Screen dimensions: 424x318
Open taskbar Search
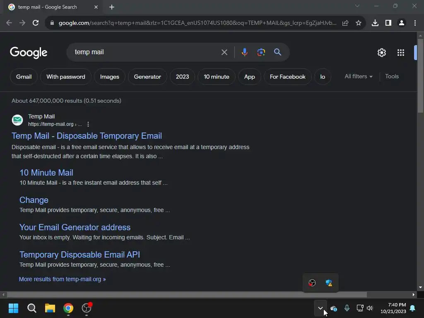tap(31, 308)
